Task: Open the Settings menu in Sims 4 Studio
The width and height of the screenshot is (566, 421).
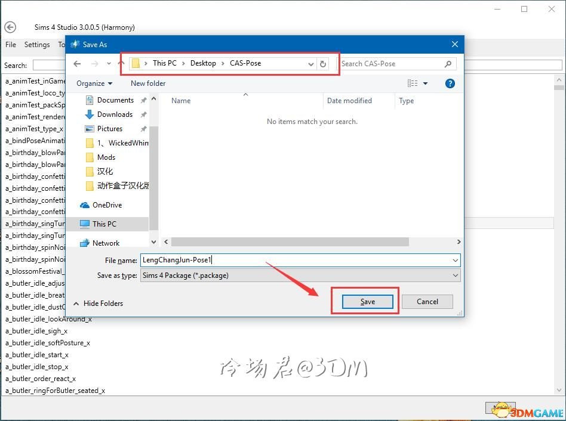Action: pos(37,45)
